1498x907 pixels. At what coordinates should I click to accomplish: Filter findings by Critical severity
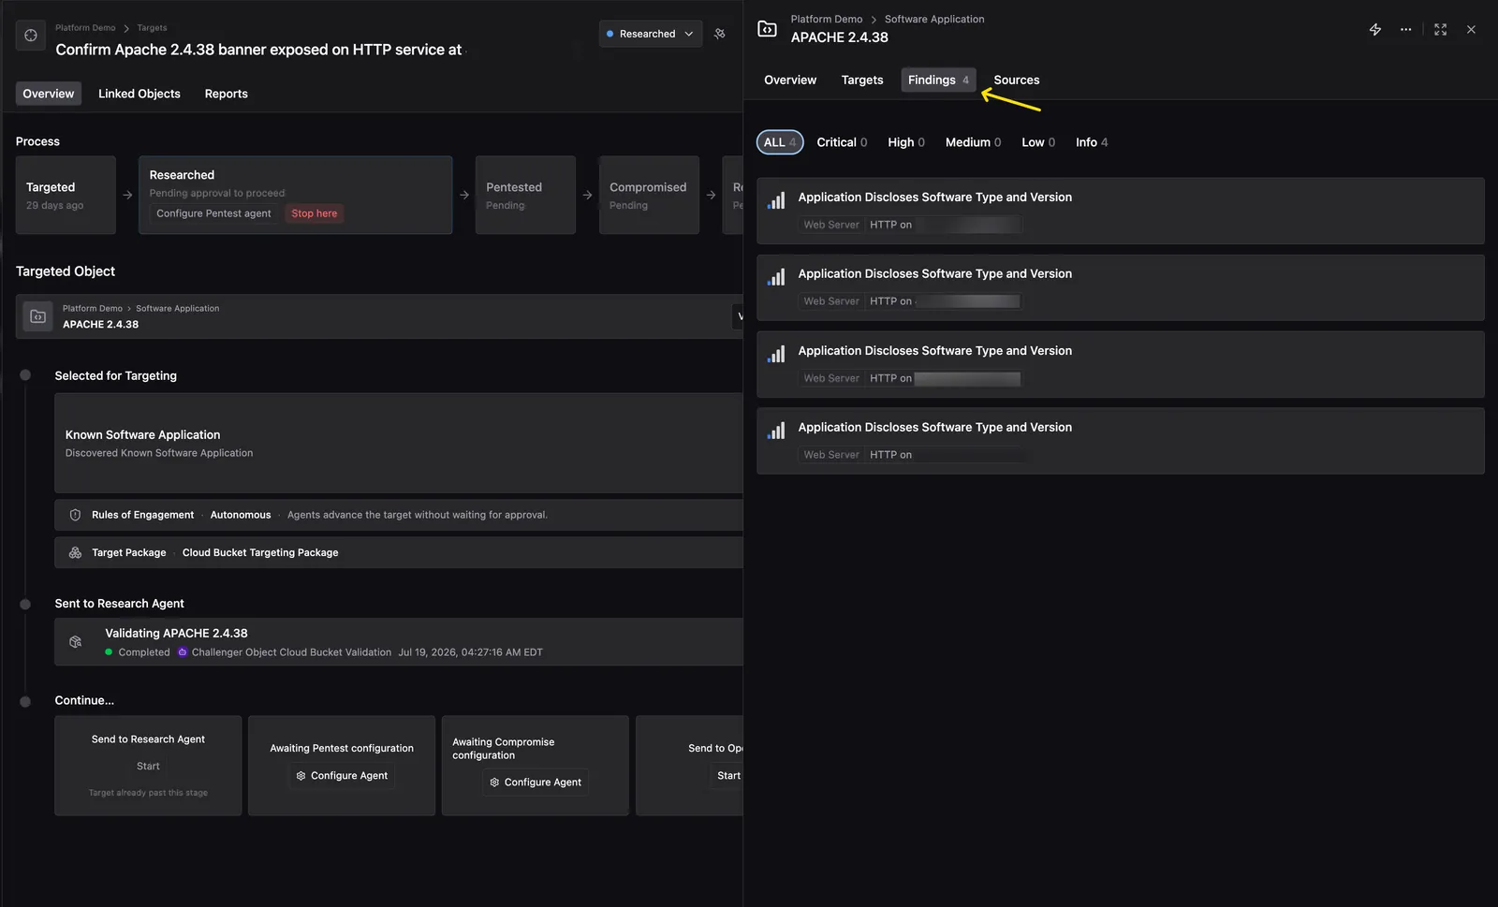tap(842, 142)
